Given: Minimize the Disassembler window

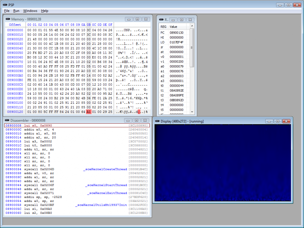Looking at the screenshot, I should (x=129, y=120).
